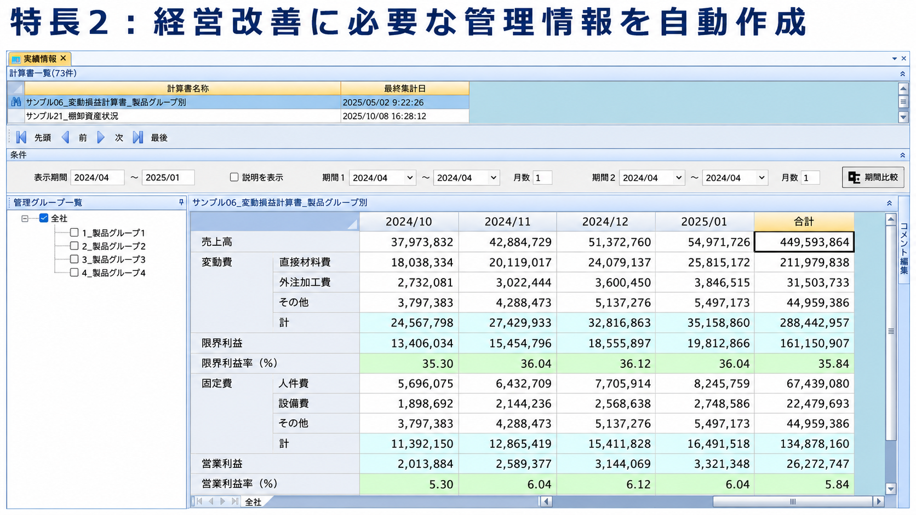The image size is (916, 515).
Task: Toggle the 説明を表示 checkbox
Action: coord(234,177)
